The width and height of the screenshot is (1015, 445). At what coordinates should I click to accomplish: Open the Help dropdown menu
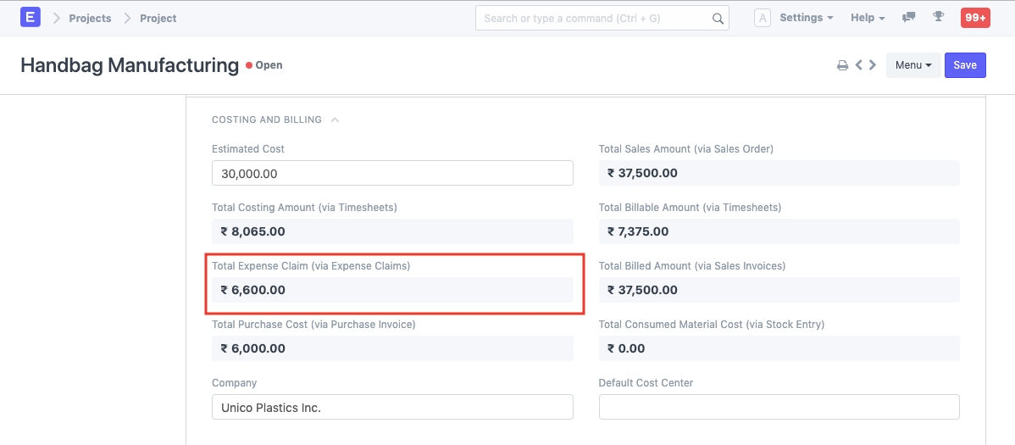(868, 18)
